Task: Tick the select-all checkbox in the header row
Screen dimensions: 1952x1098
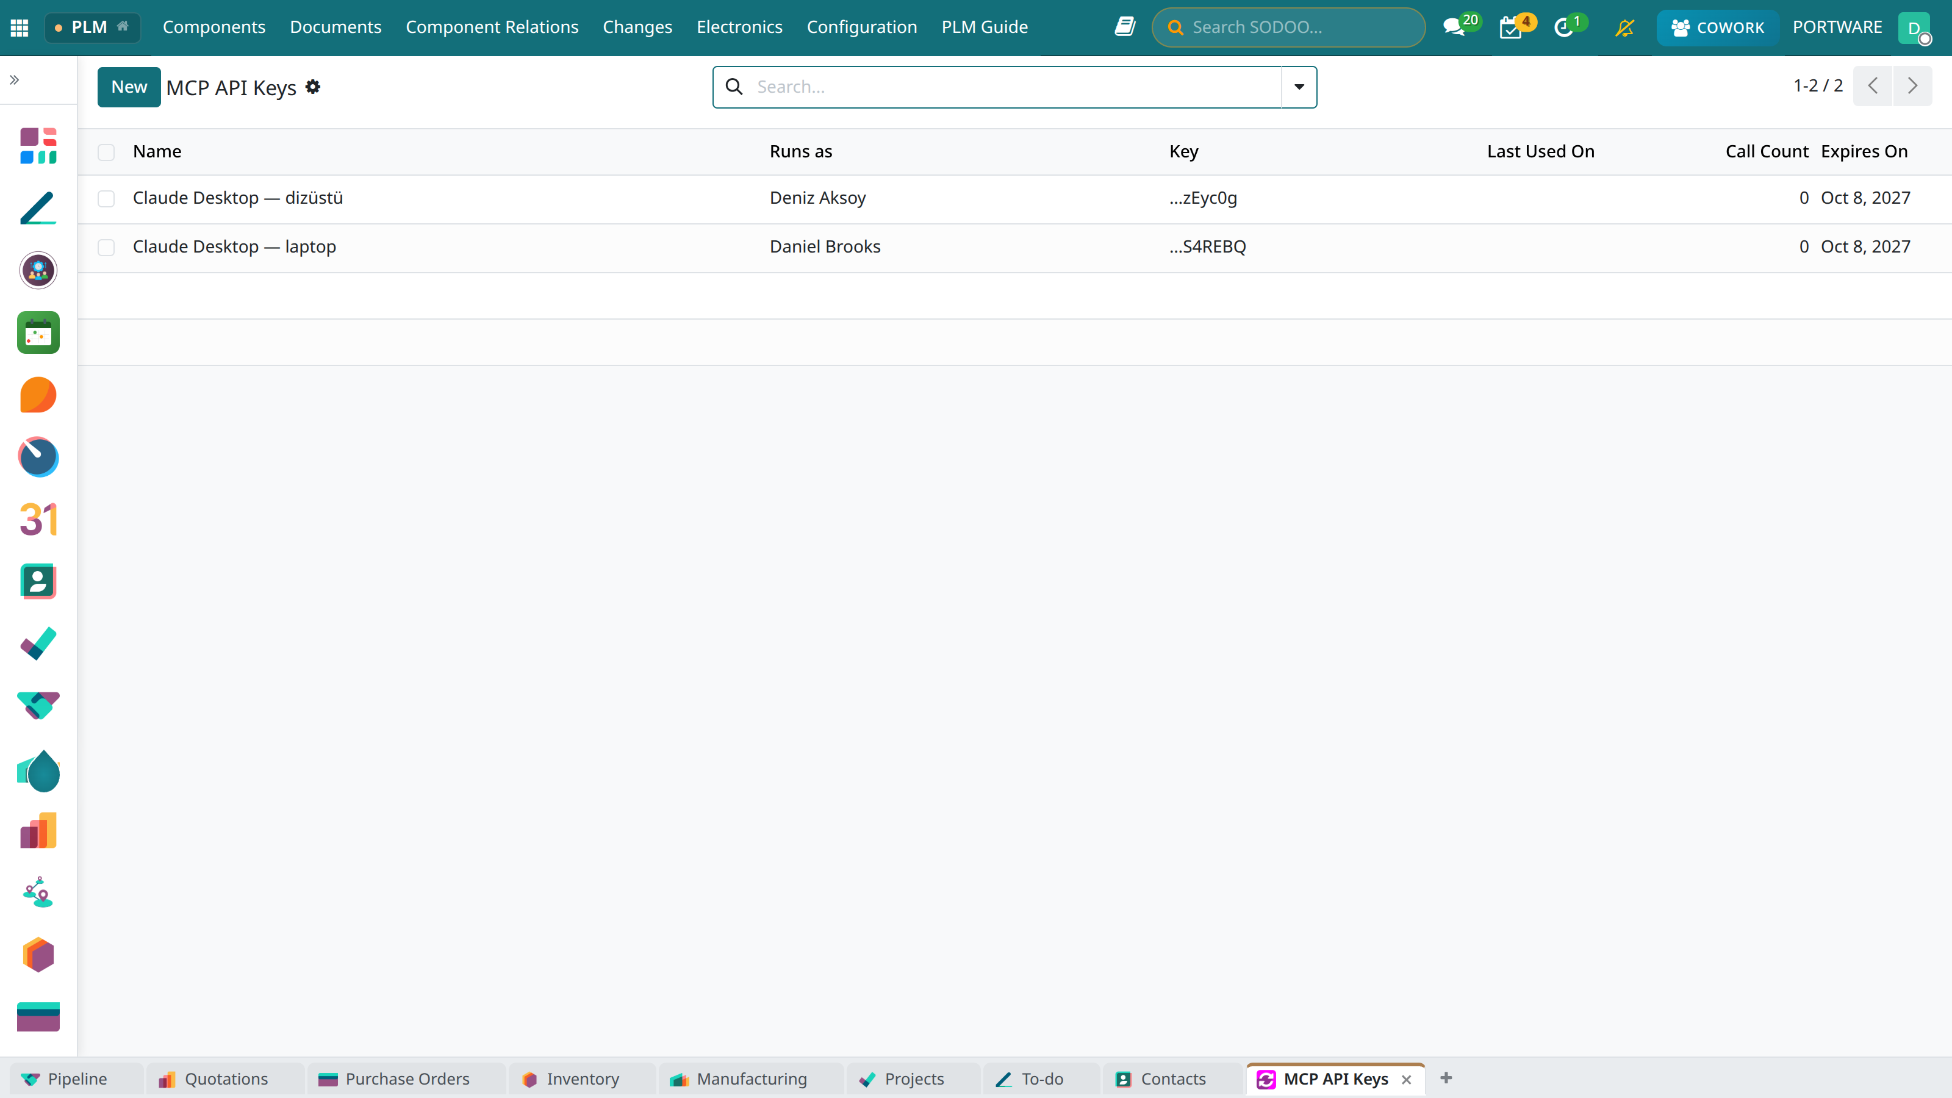Action: click(x=106, y=151)
